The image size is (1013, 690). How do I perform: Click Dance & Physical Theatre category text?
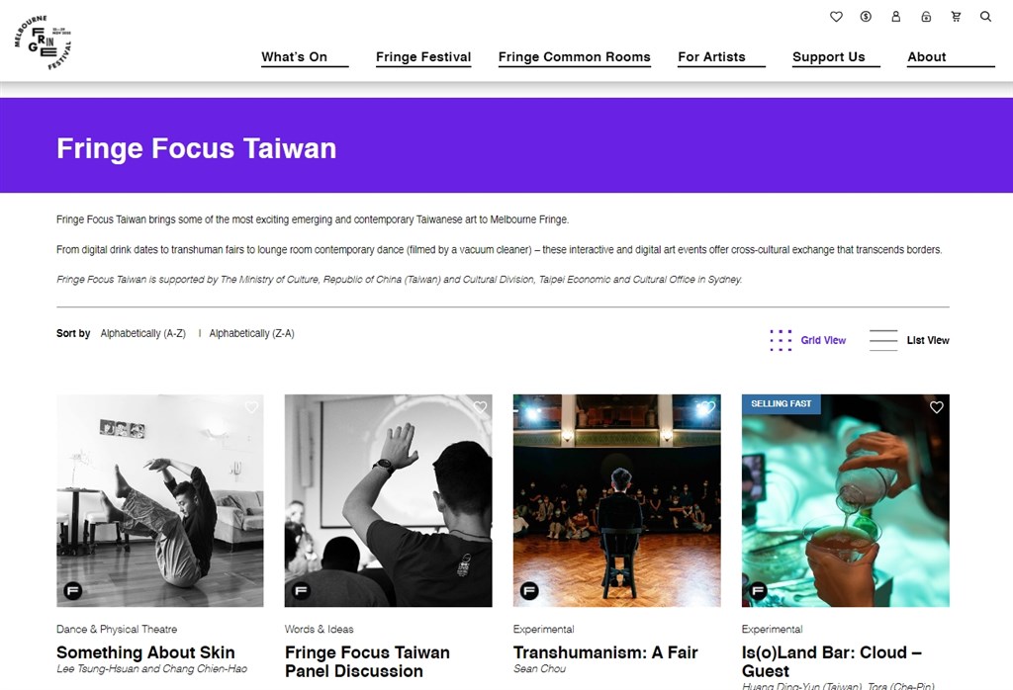coord(117,630)
